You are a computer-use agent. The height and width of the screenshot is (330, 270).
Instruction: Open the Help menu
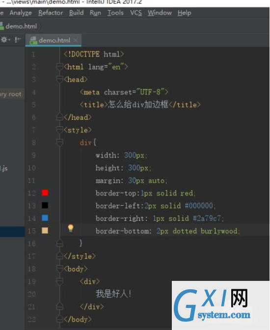[x=185, y=13]
